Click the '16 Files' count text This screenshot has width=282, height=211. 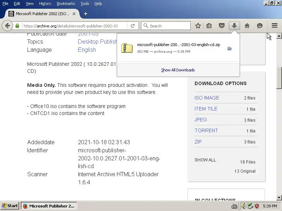(248, 162)
